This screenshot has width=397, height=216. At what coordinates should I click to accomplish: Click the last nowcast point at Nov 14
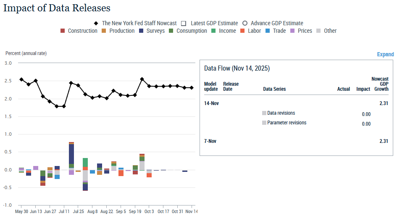coord(192,87)
